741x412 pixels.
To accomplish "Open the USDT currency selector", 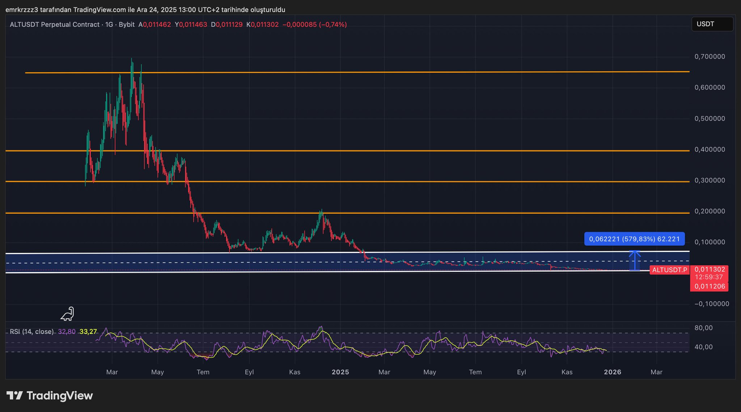I will (x=712, y=24).
